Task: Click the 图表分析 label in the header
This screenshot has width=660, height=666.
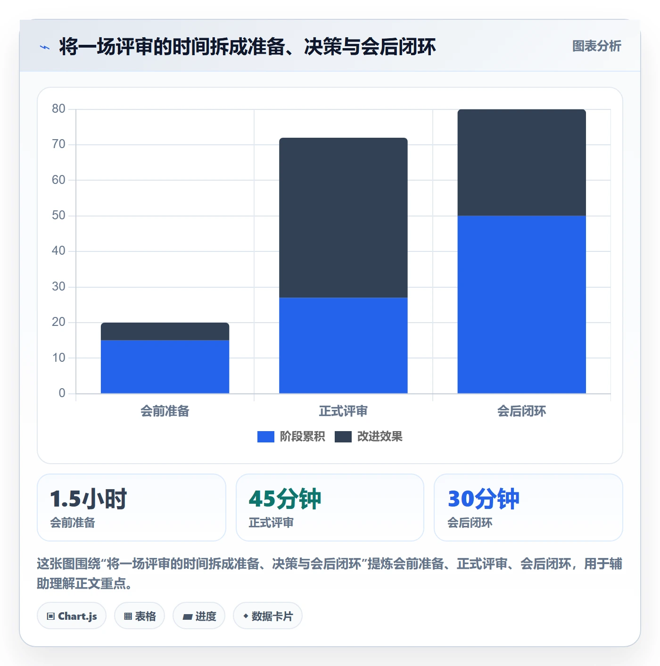Action: coord(596,46)
